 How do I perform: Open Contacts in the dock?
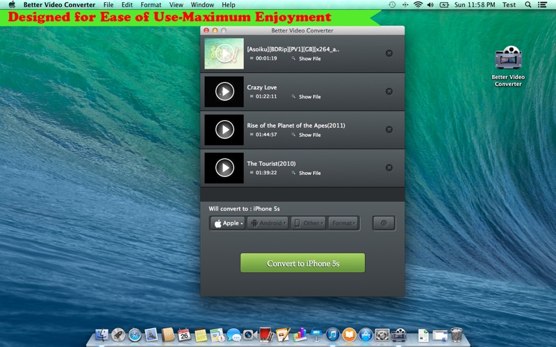(x=167, y=335)
